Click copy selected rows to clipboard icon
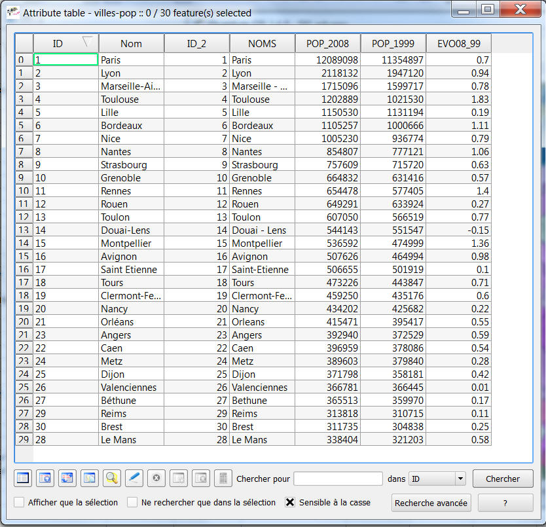Screen dimensions: 546x527 tap(90, 478)
